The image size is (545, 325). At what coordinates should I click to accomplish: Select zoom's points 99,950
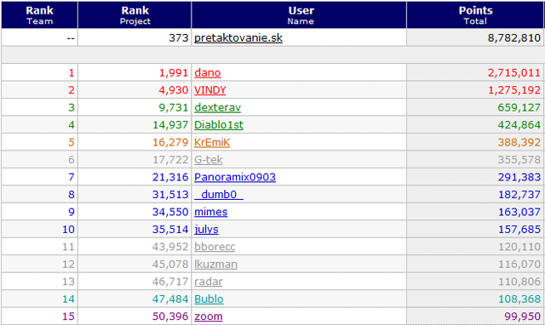(x=522, y=316)
